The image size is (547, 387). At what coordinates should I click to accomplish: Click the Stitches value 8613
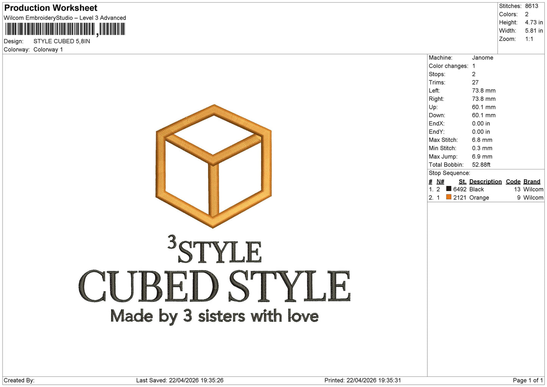tap(531, 6)
